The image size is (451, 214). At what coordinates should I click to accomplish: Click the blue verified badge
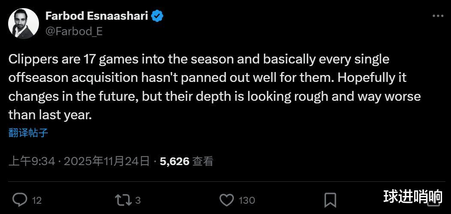click(x=157, y=16)
